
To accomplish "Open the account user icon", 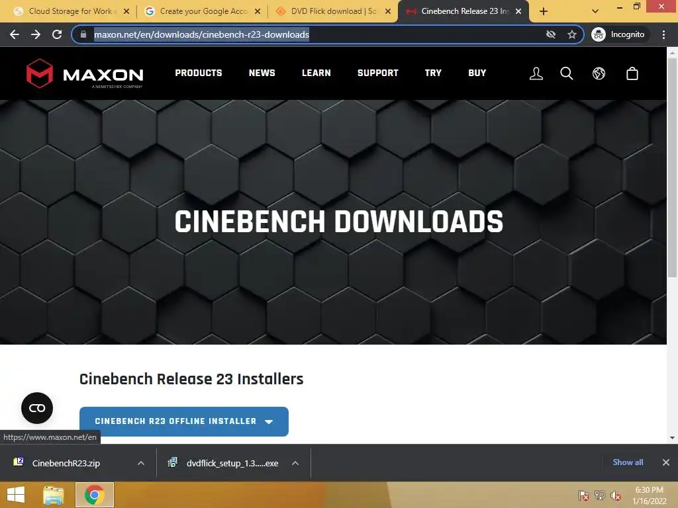I will pyautogui.click(x=536, y=73).
